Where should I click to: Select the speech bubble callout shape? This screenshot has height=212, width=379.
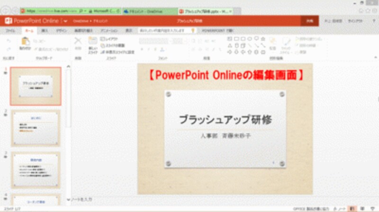[x=256, y=39]
